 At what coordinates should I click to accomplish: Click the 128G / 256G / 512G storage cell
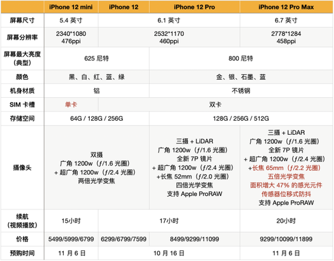point(241,118)
